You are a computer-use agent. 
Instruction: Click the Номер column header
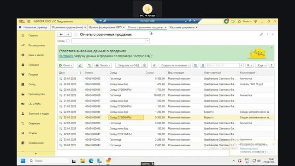(96, 73)
